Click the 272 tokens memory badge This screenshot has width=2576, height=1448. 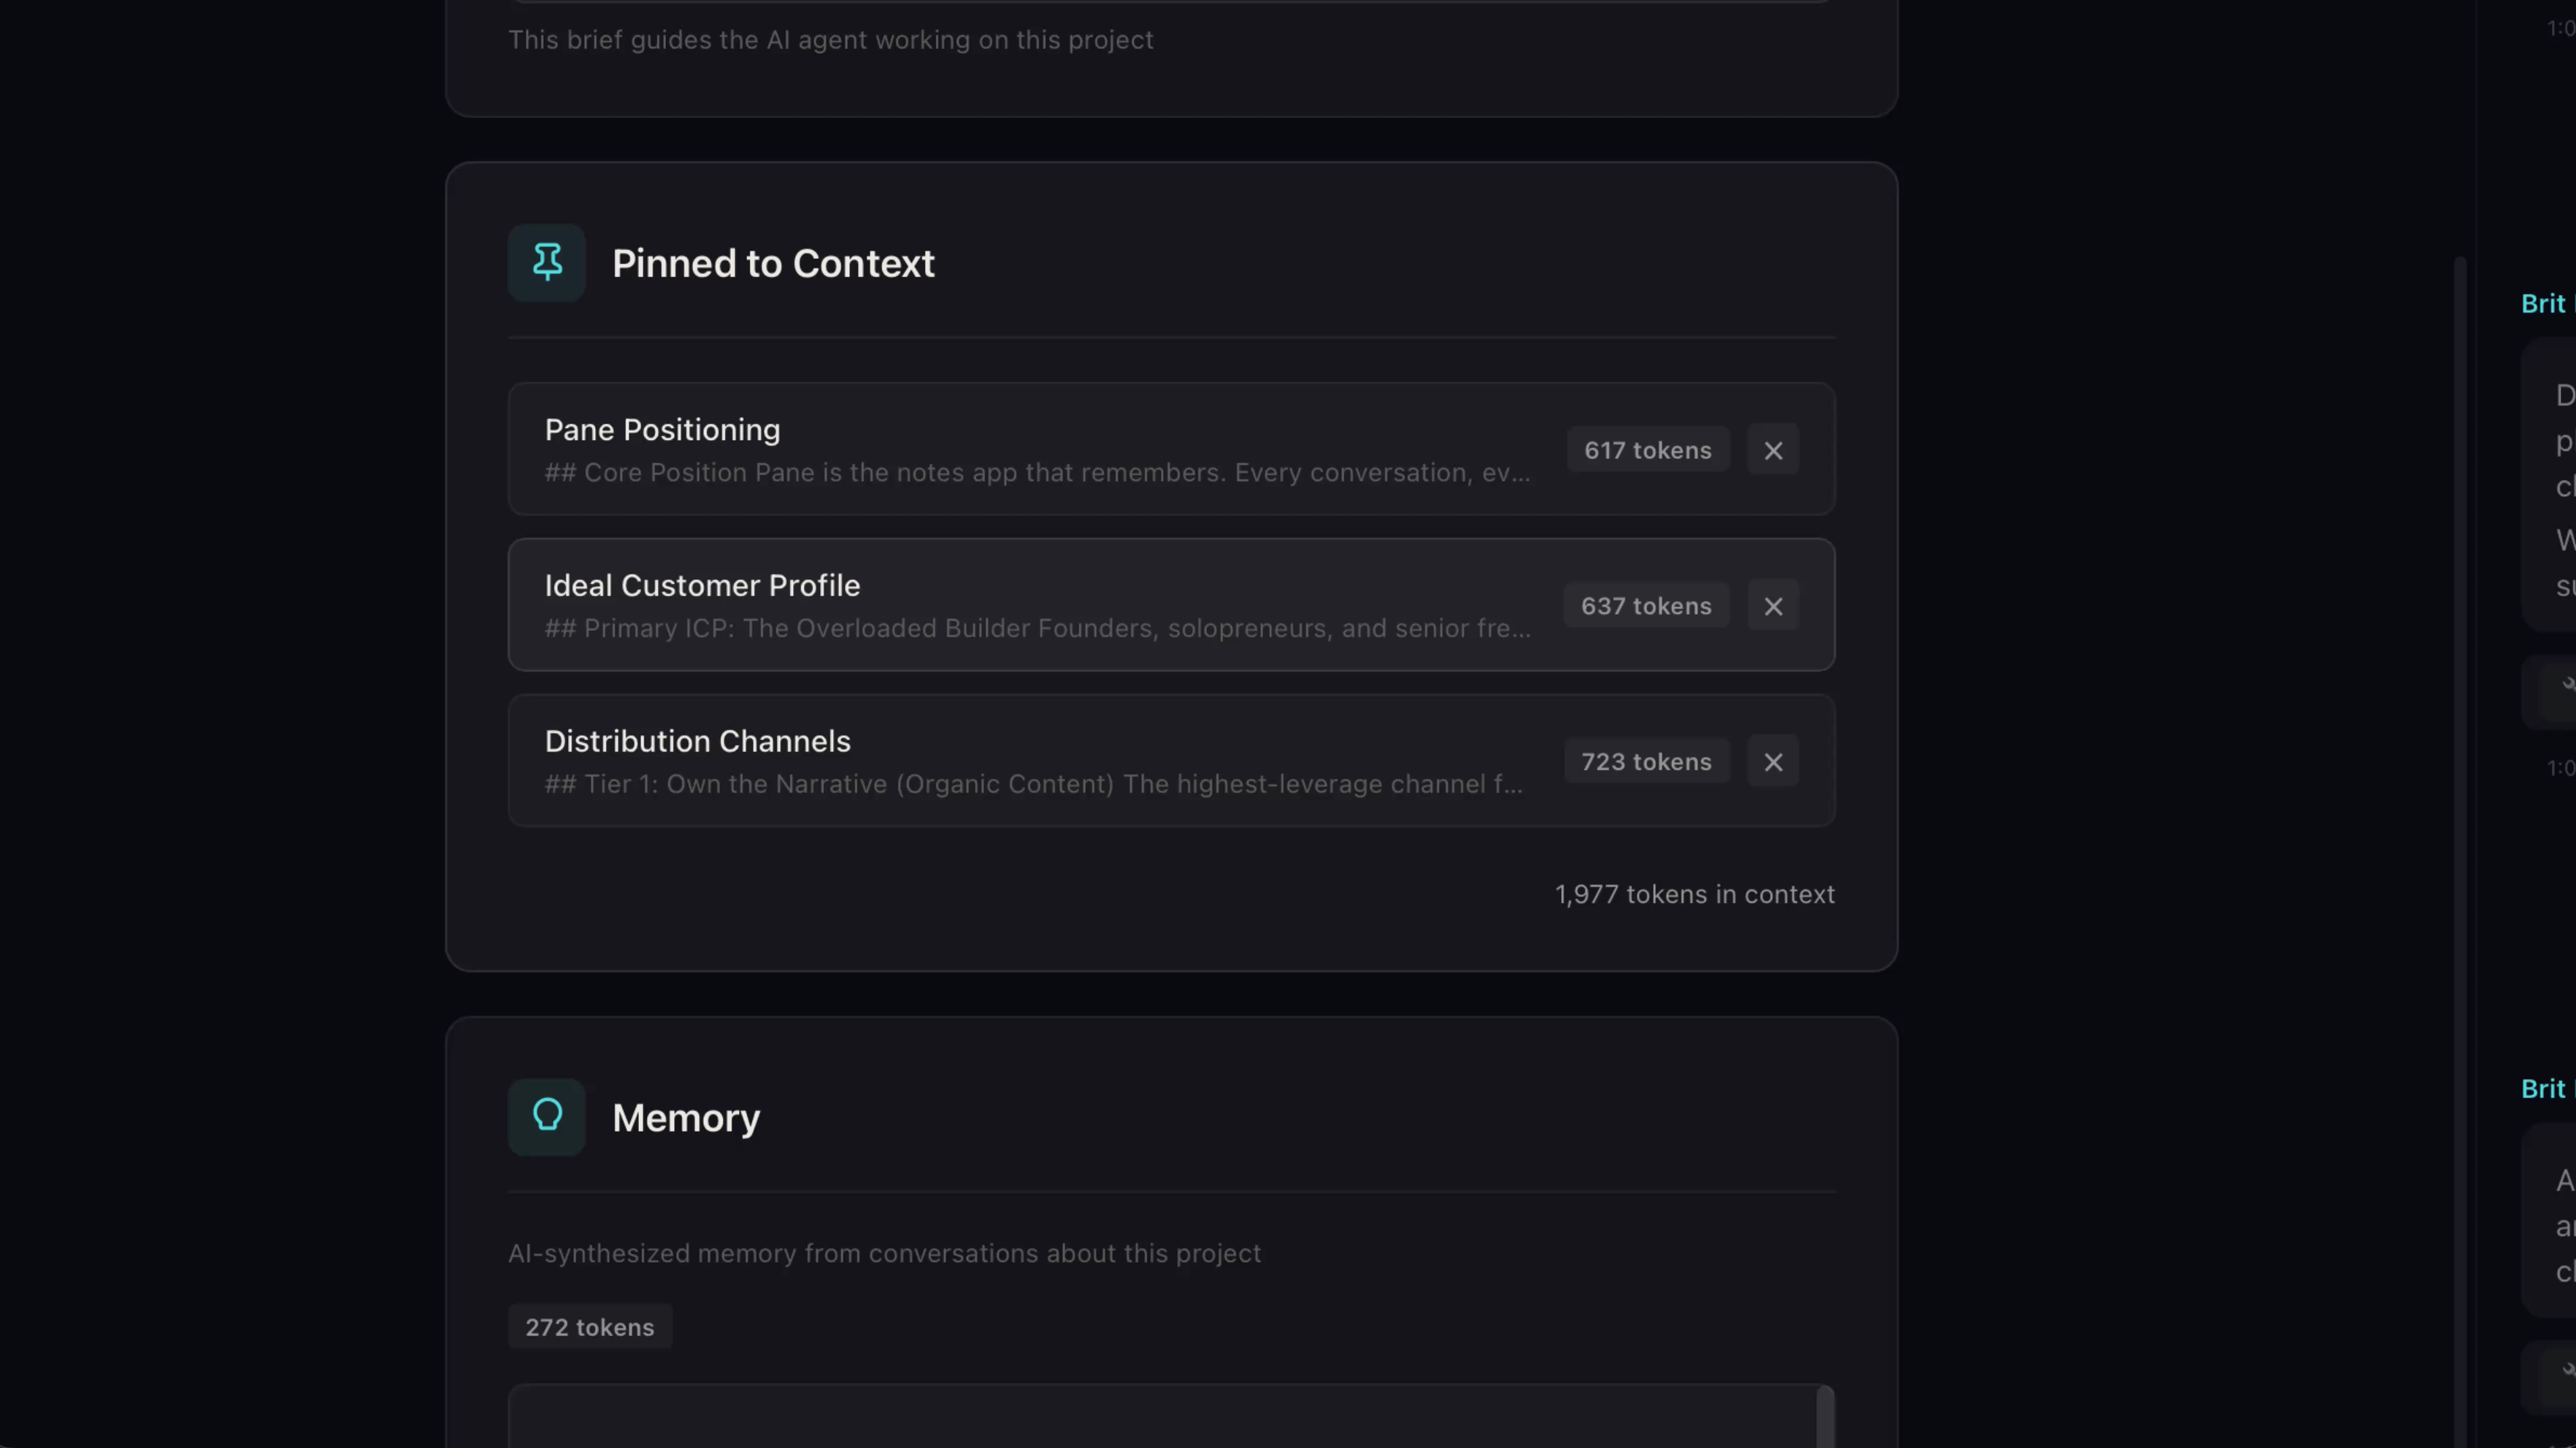pyautogui.click(x=590, y=1327)
